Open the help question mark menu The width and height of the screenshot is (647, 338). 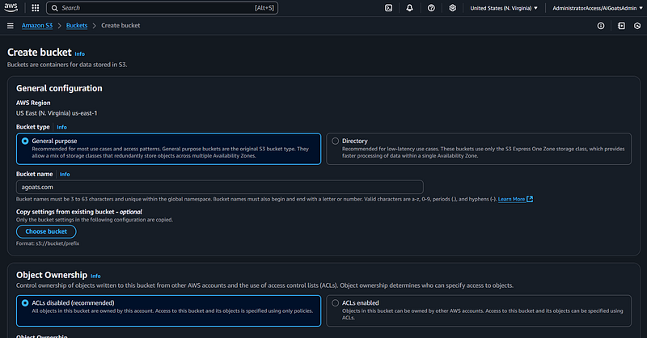pyautogui.click(x=431, y=8)
